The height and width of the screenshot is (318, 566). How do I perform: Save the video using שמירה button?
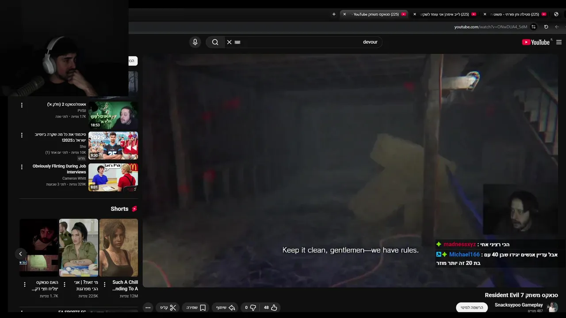(196, 307)
